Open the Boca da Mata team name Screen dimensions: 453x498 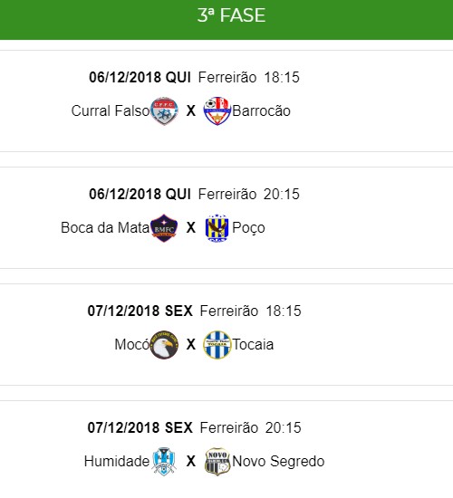click(105, 227)
